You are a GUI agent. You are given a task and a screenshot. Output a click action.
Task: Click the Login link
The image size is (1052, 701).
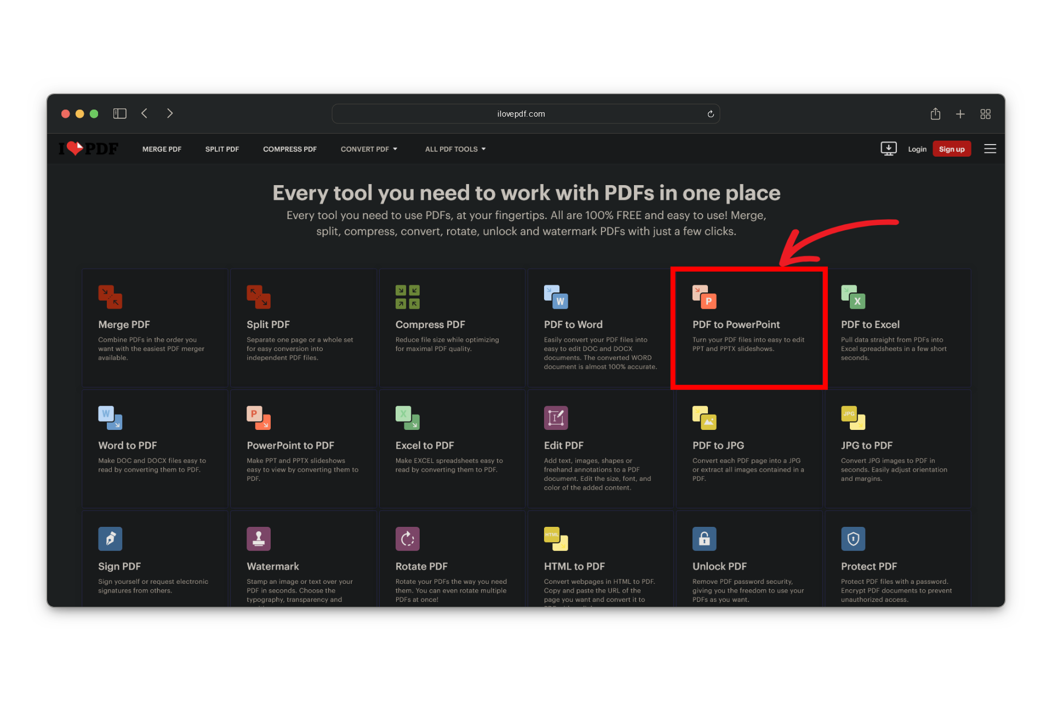pos(917,149)
